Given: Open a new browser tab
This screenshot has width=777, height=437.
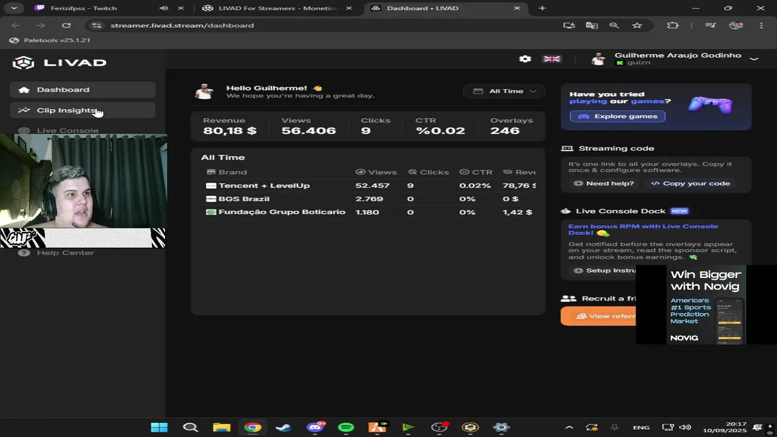Looking at the screenshot, I should [542, 8].
